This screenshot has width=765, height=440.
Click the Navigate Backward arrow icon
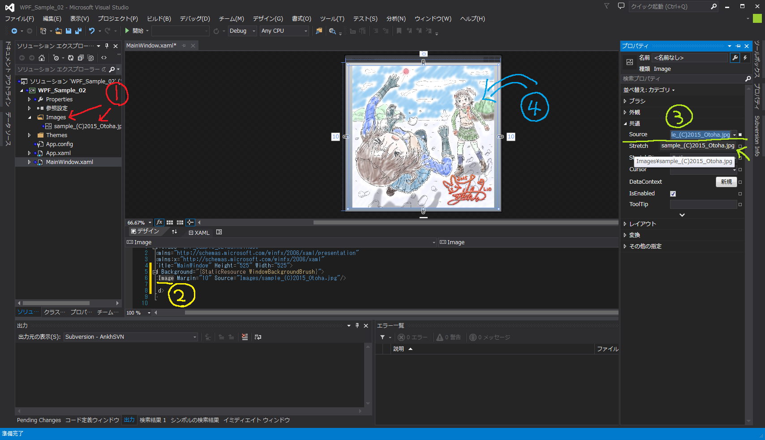[x=14, y=31]
